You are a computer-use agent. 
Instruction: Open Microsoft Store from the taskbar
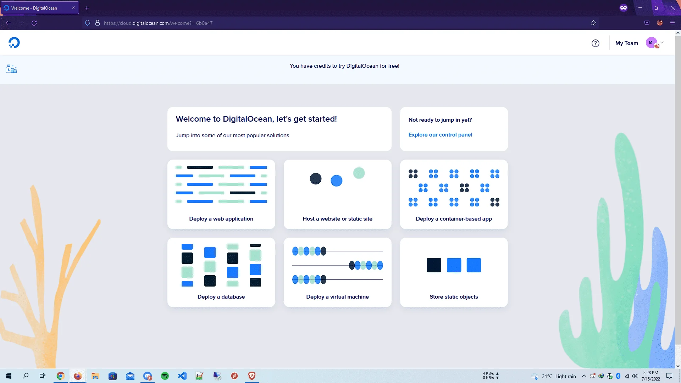click(112, 376)
